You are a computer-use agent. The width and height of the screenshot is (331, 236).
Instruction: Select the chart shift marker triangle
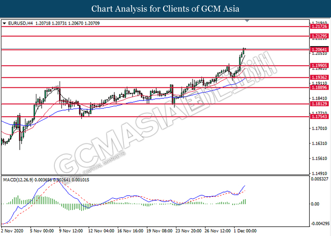(x=247, y=21)
